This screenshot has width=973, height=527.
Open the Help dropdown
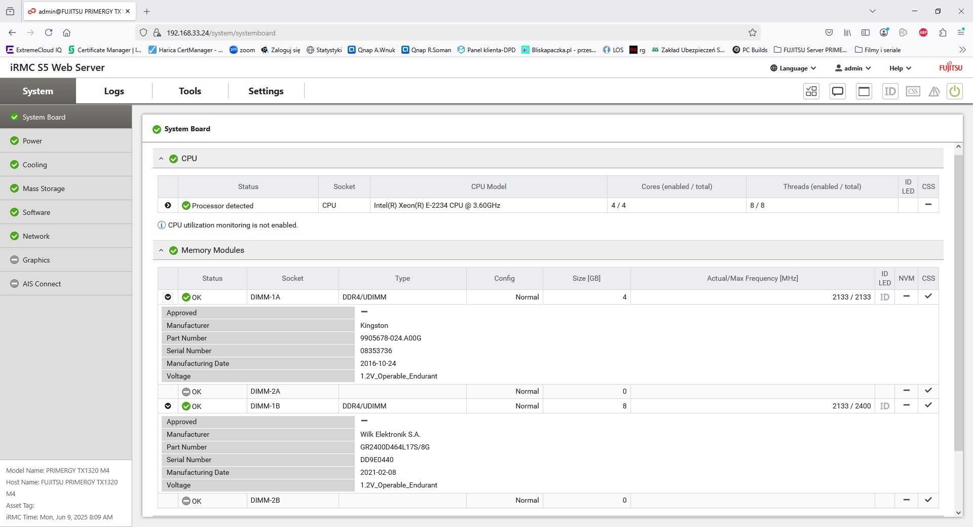(x=900, y=68)
